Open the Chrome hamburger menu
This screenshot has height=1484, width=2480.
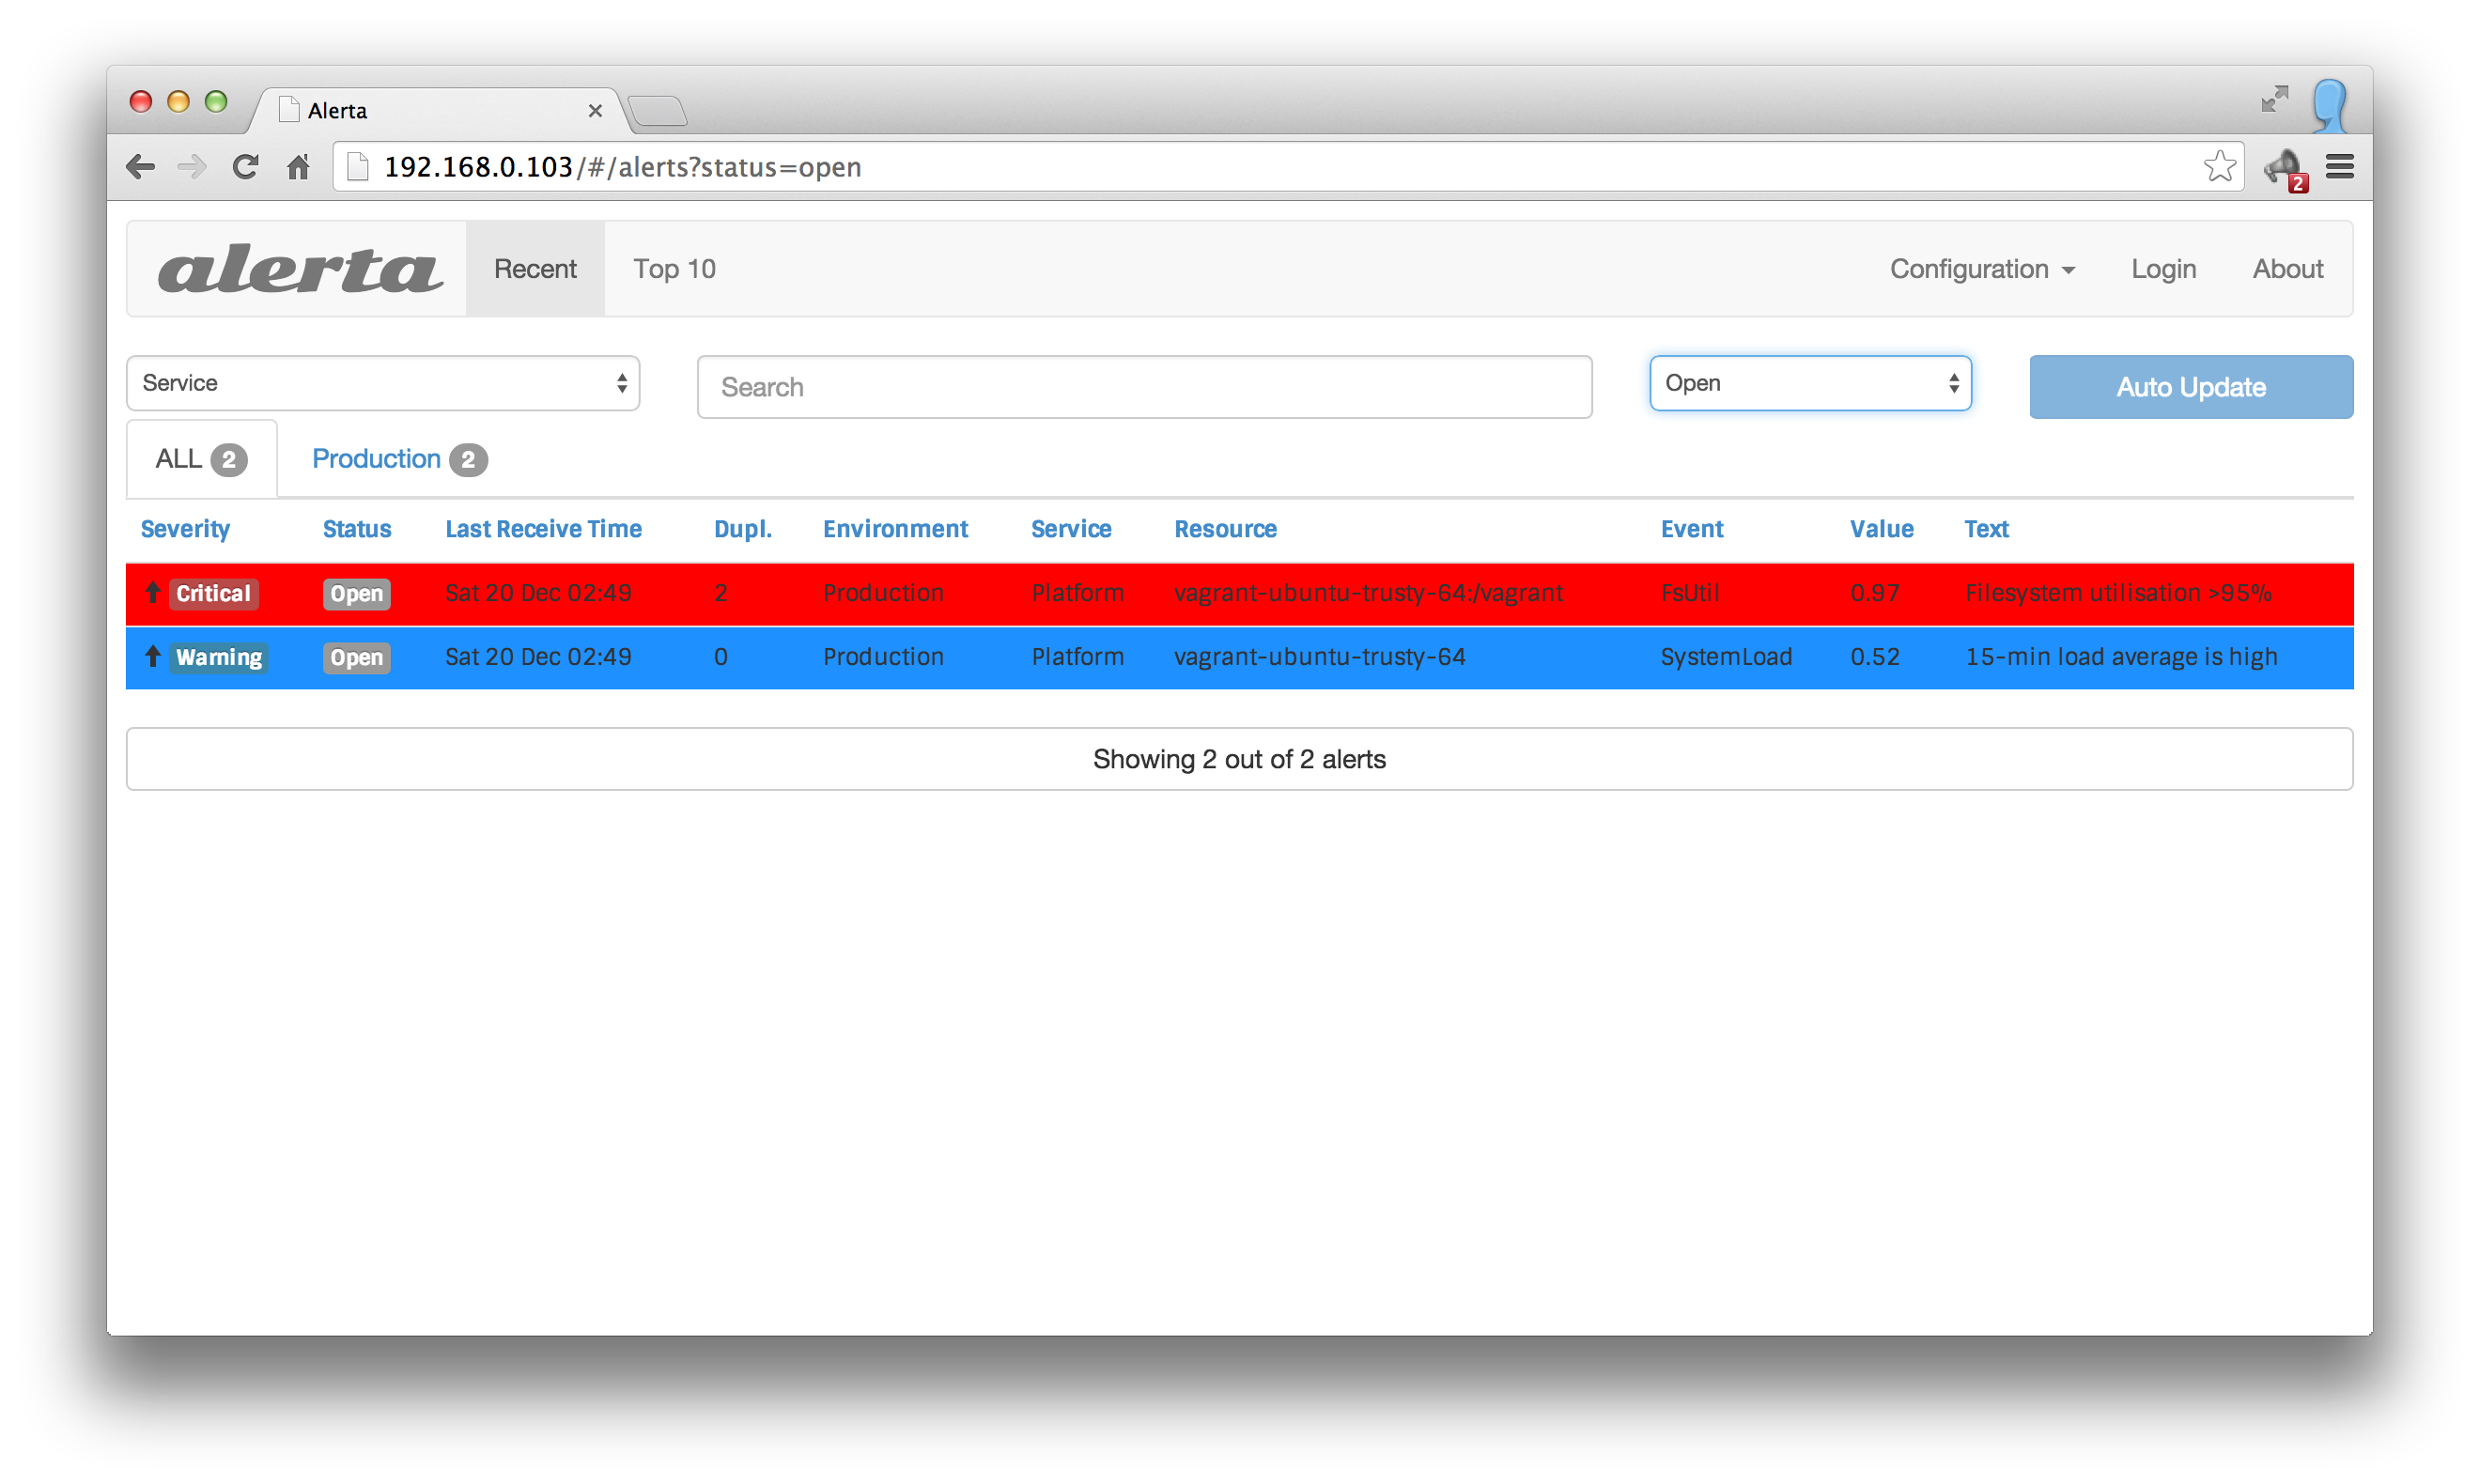point(2339,167)
